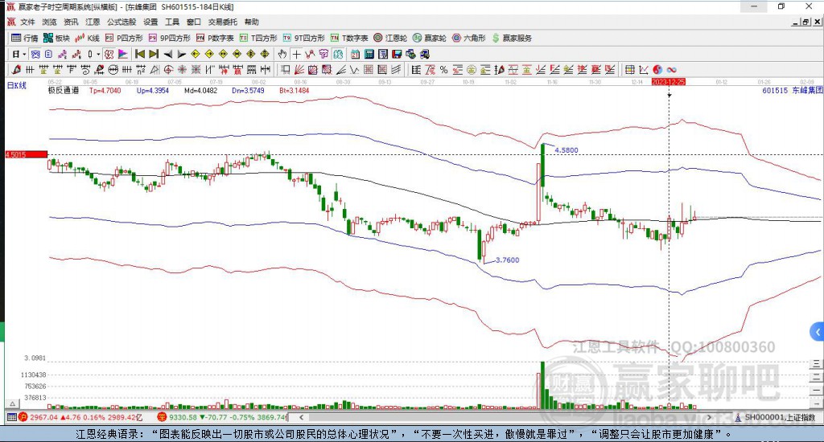This screenshot has height=442, width=824.
Task: Switch to the K线 chart view
Action: pyautogui.click(x=87, y=38)
